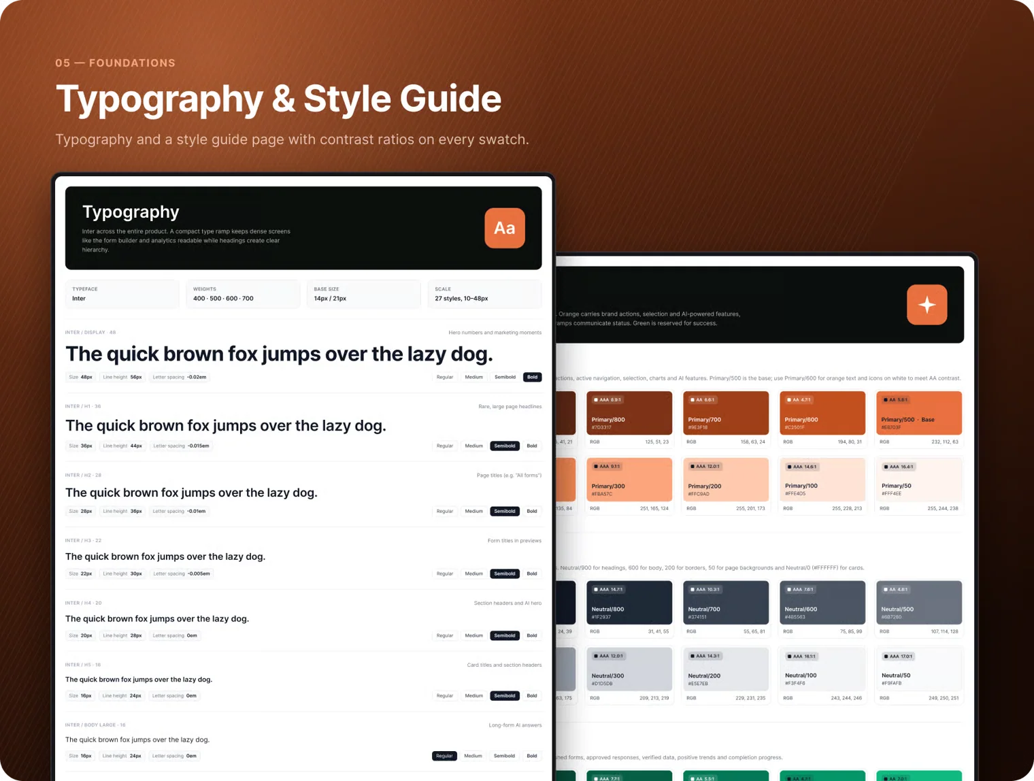This screenshot has height=781, width=1034.
Task: Select Regular weight in the H3 22 row
Action: (445, 574)
